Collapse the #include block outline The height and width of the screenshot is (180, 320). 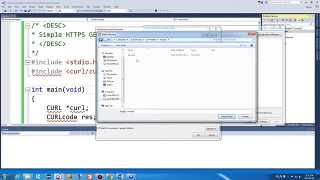[x=28, y=62]
